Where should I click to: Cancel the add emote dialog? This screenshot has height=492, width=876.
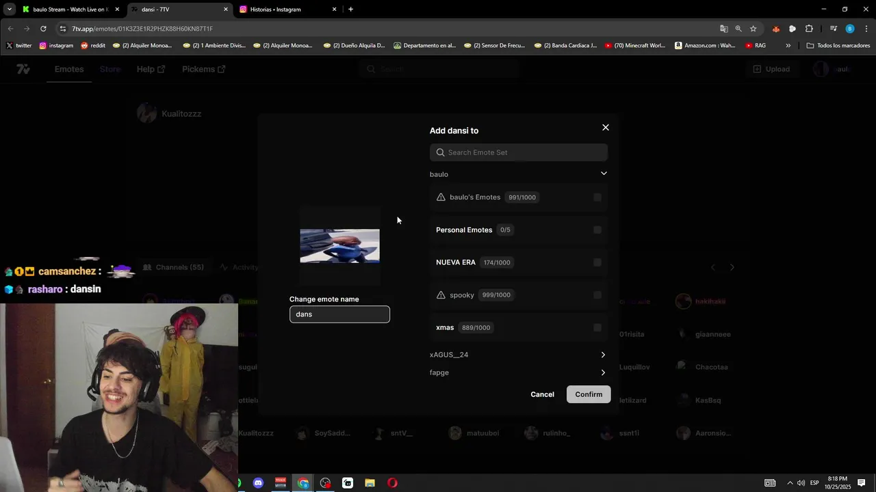coord(542,394)
